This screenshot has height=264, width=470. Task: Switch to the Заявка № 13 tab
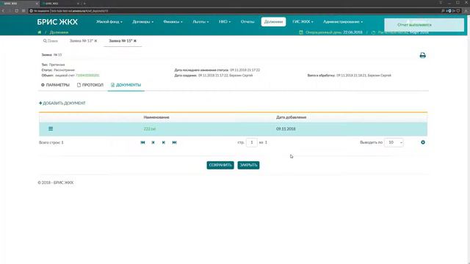click(x=81, y=41)
